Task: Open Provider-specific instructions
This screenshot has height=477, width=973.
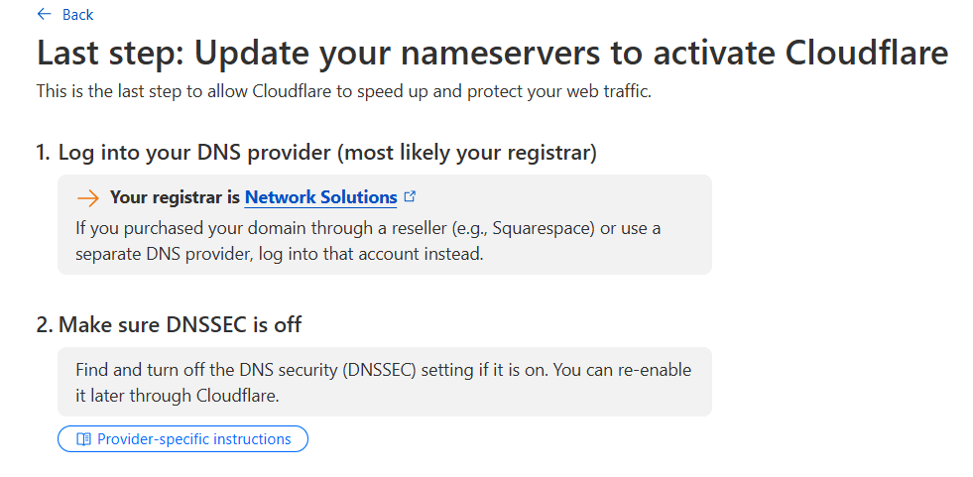Action: pos(183,438)
